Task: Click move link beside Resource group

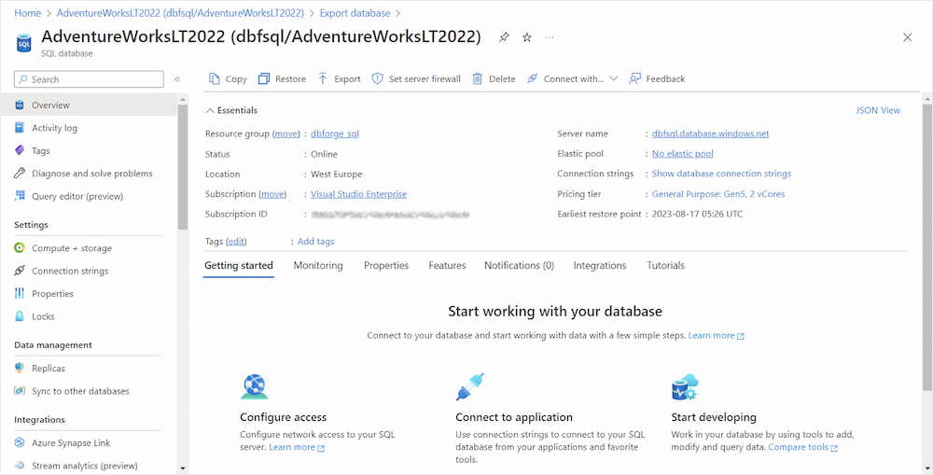Action: point(286,134)
